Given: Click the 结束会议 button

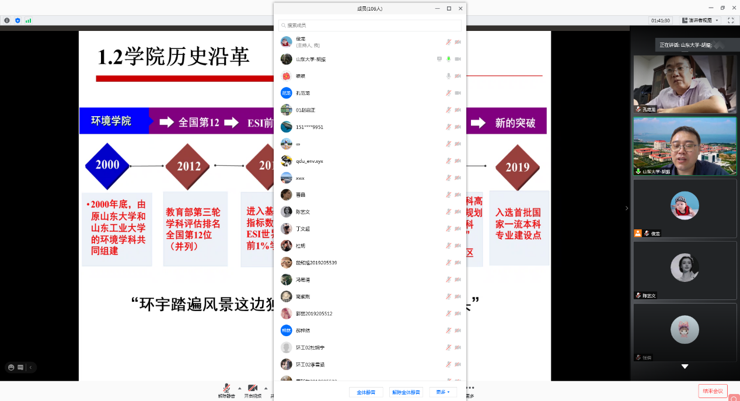Looking at the screenshot, I should [713, 391].
